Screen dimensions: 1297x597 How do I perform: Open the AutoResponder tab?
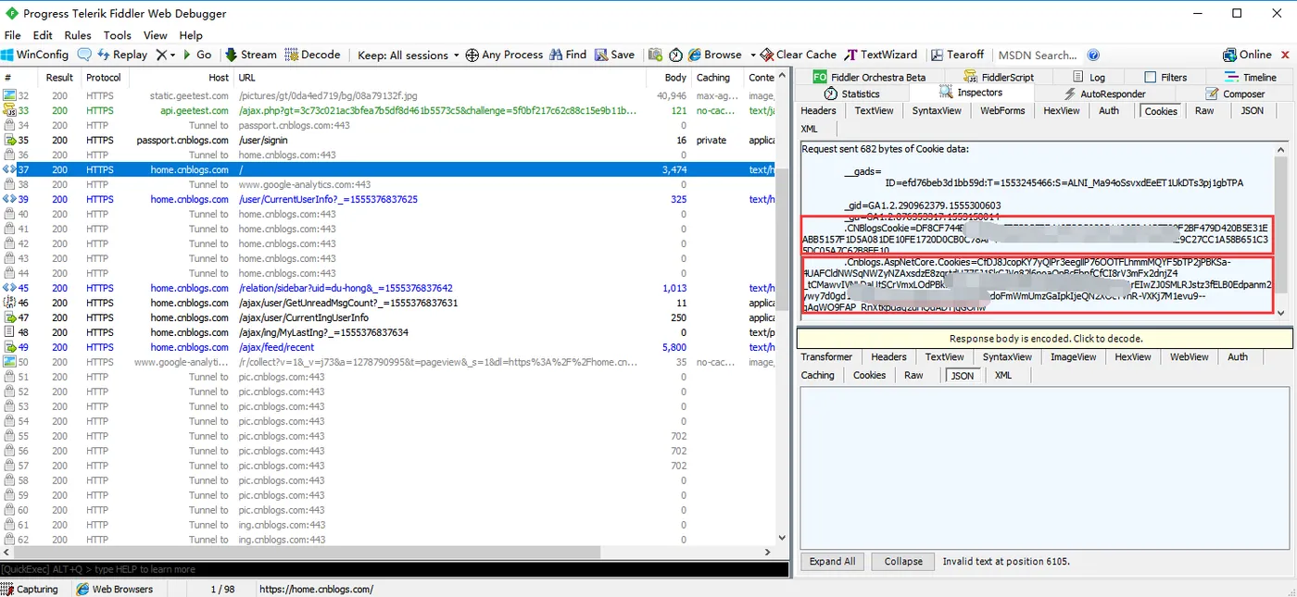click(1103, 93)
